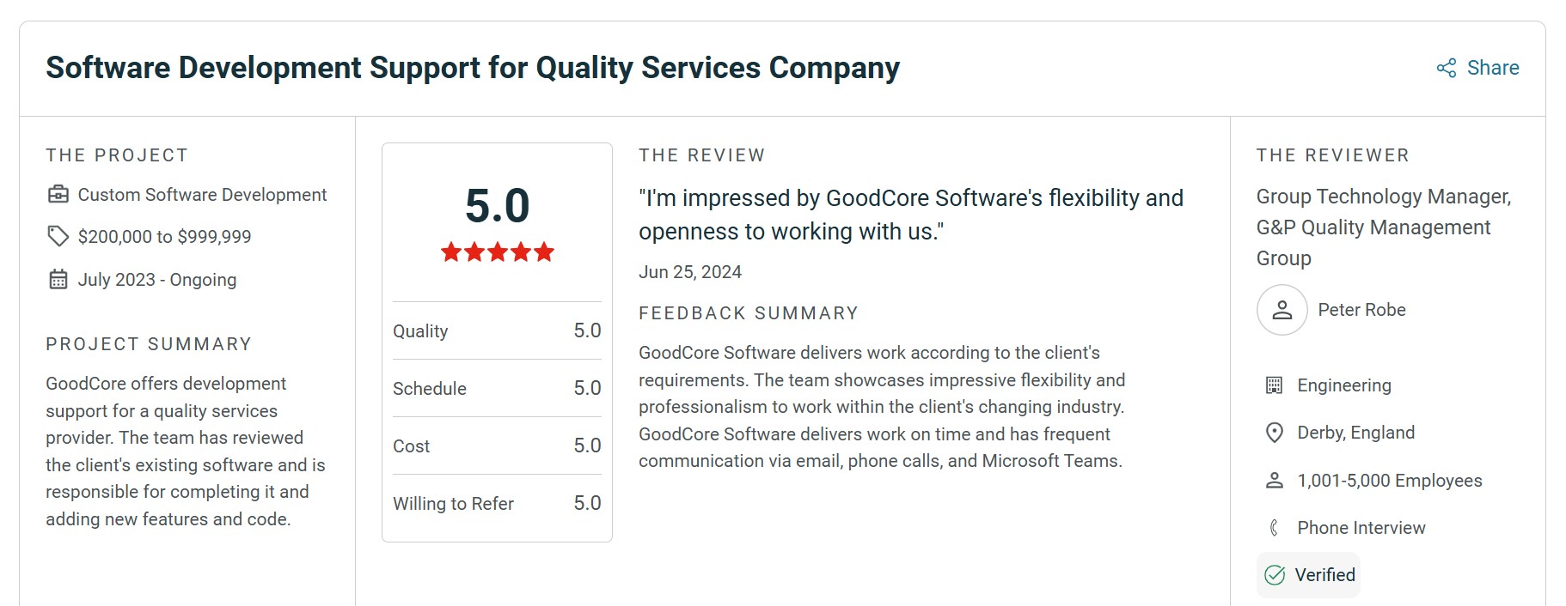The image size is (1566, 606).
Task: Select the Quality rating row
Action: pos(497,330)
